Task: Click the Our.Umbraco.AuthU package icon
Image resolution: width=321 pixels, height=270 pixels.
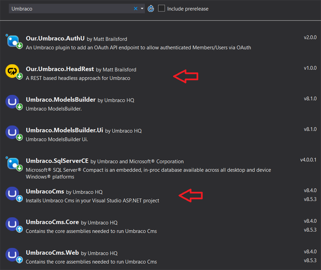Action: point(13,41)
